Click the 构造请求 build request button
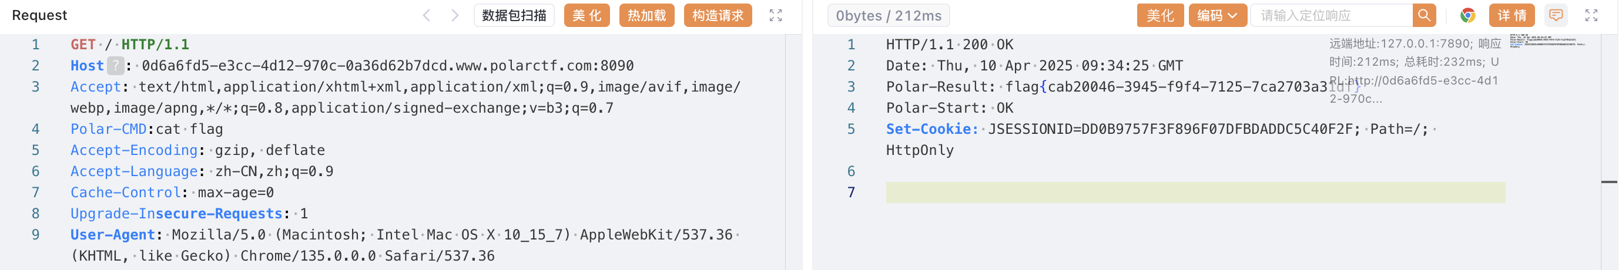This screenshot has height=270, width=1622. point(718,15)
